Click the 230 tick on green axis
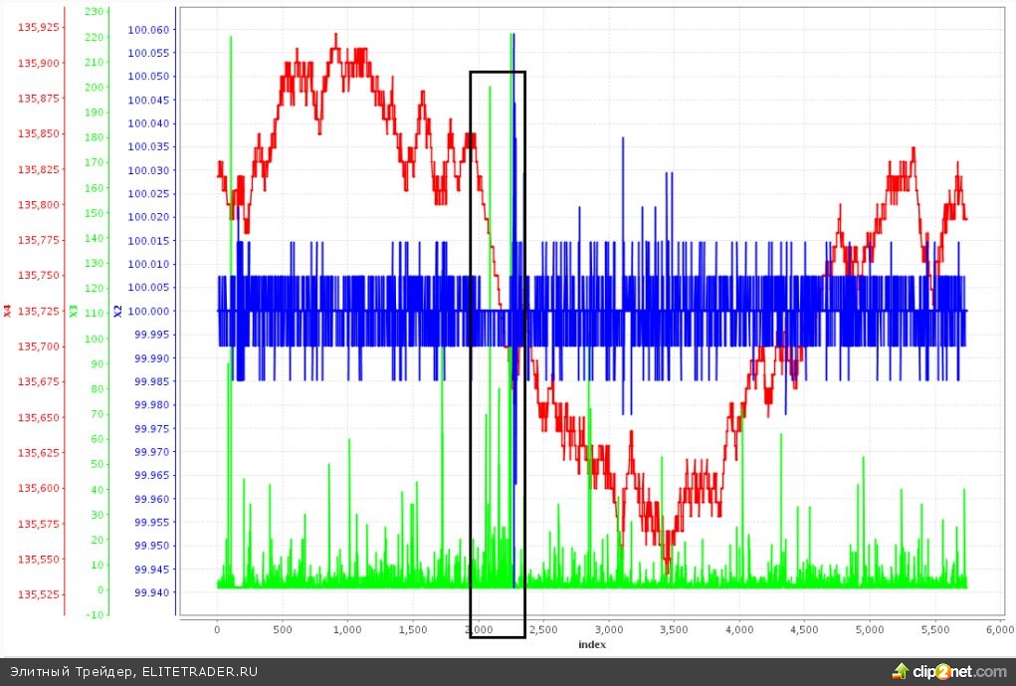 point(95,12)
